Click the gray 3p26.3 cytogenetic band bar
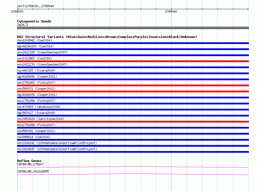This screenshot has height=191, width=257. click(x=133, y=28)
